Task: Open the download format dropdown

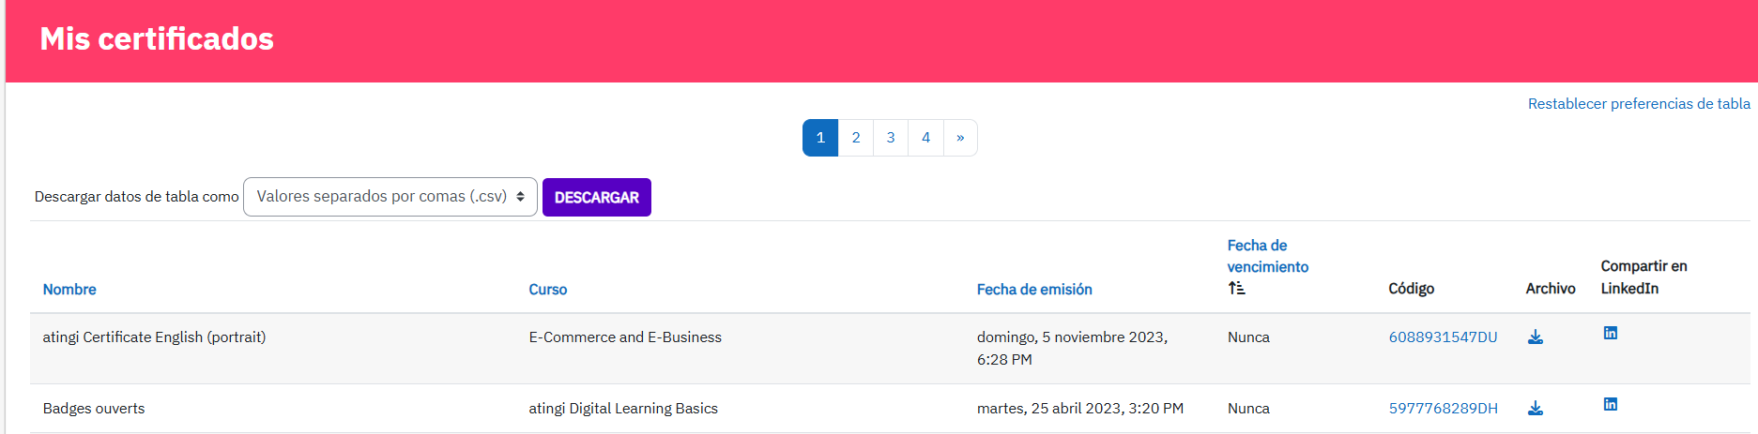Action: pyautogui.click(x=390, y=197)
